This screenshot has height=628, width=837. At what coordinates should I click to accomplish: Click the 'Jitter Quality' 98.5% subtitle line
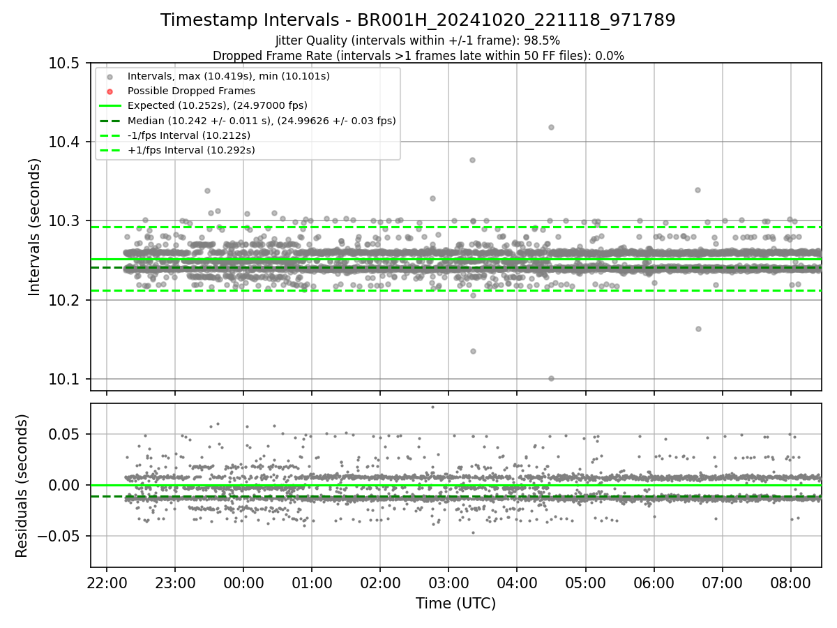click(x=418, y=40)
